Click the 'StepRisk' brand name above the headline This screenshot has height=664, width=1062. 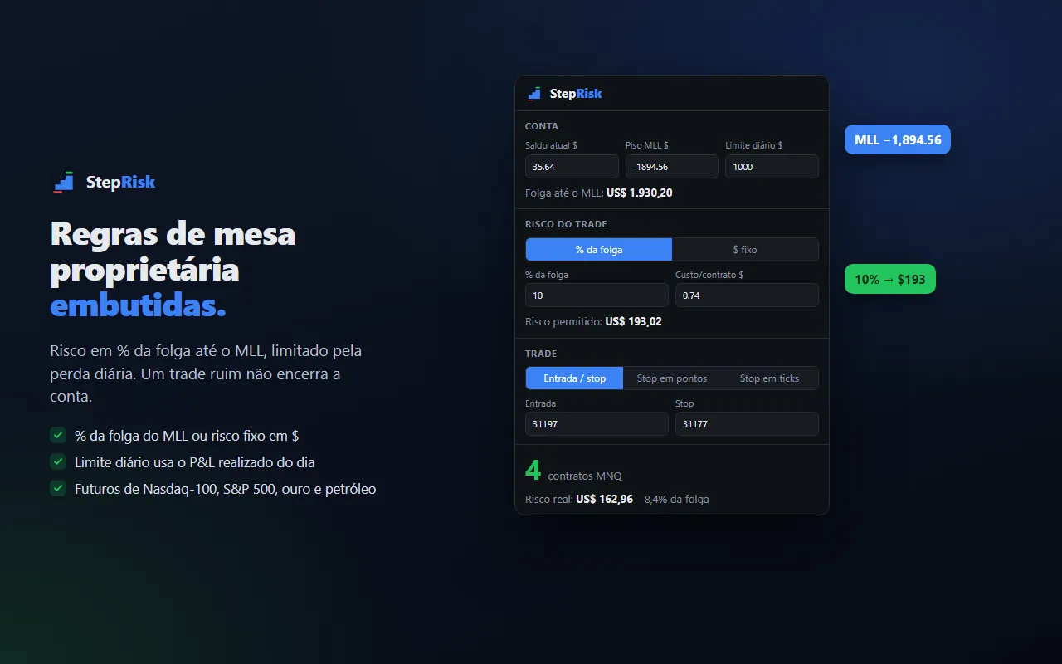pos(120,182)
